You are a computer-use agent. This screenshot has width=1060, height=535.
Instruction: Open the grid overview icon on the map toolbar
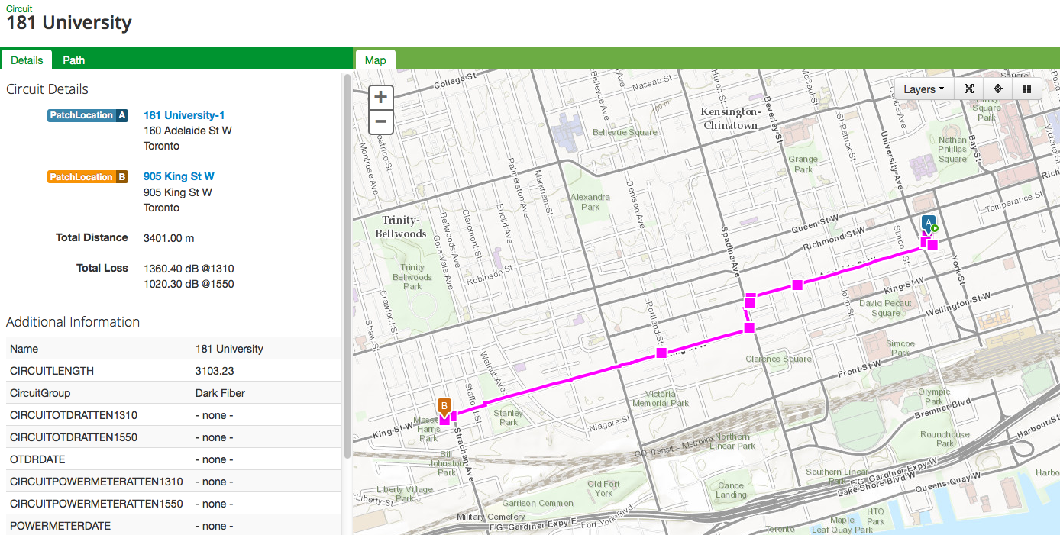tap(1026, 89)
